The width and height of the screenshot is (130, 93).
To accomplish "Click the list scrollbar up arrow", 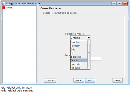I will (89, 42).
